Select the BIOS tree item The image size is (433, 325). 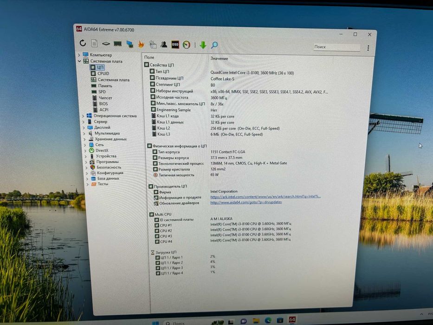[x=100, y=104]
